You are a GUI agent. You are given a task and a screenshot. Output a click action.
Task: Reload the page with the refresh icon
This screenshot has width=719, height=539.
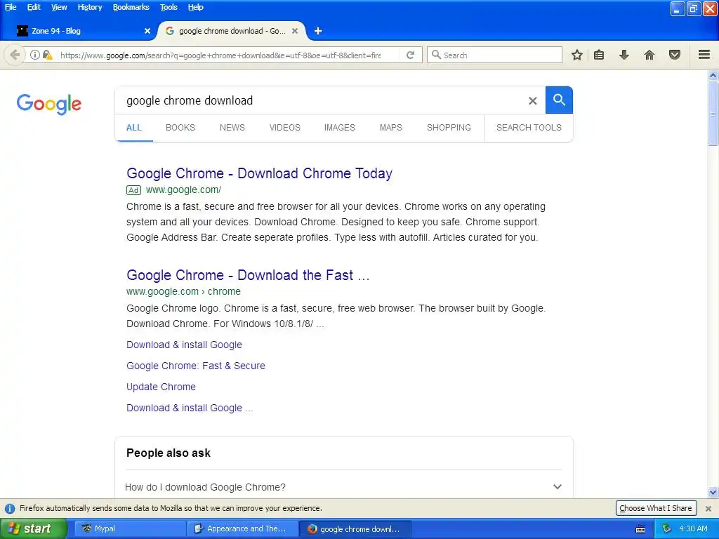[x=410, y=55]
